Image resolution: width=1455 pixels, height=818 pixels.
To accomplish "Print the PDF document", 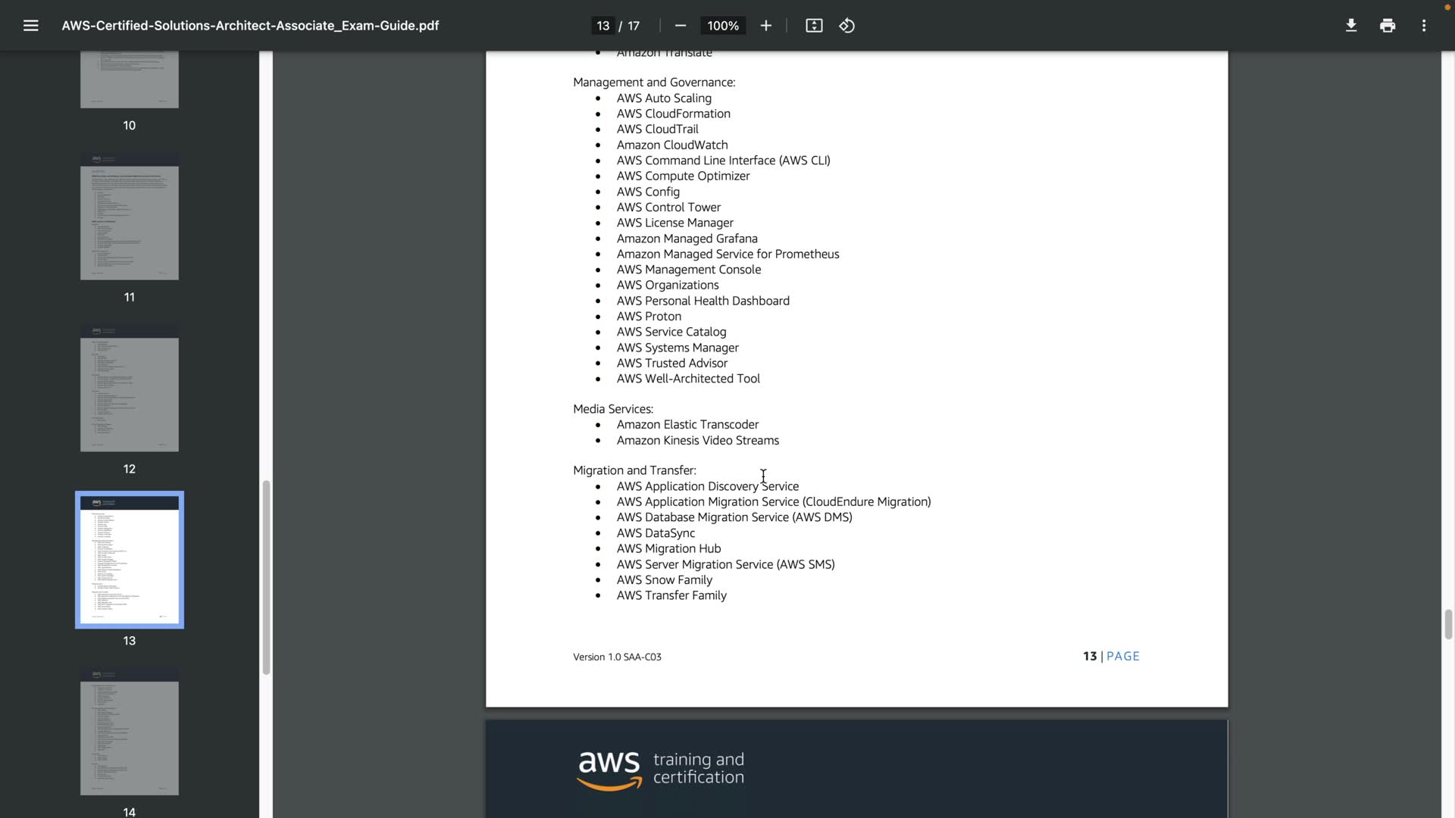I will [1387, 26].
